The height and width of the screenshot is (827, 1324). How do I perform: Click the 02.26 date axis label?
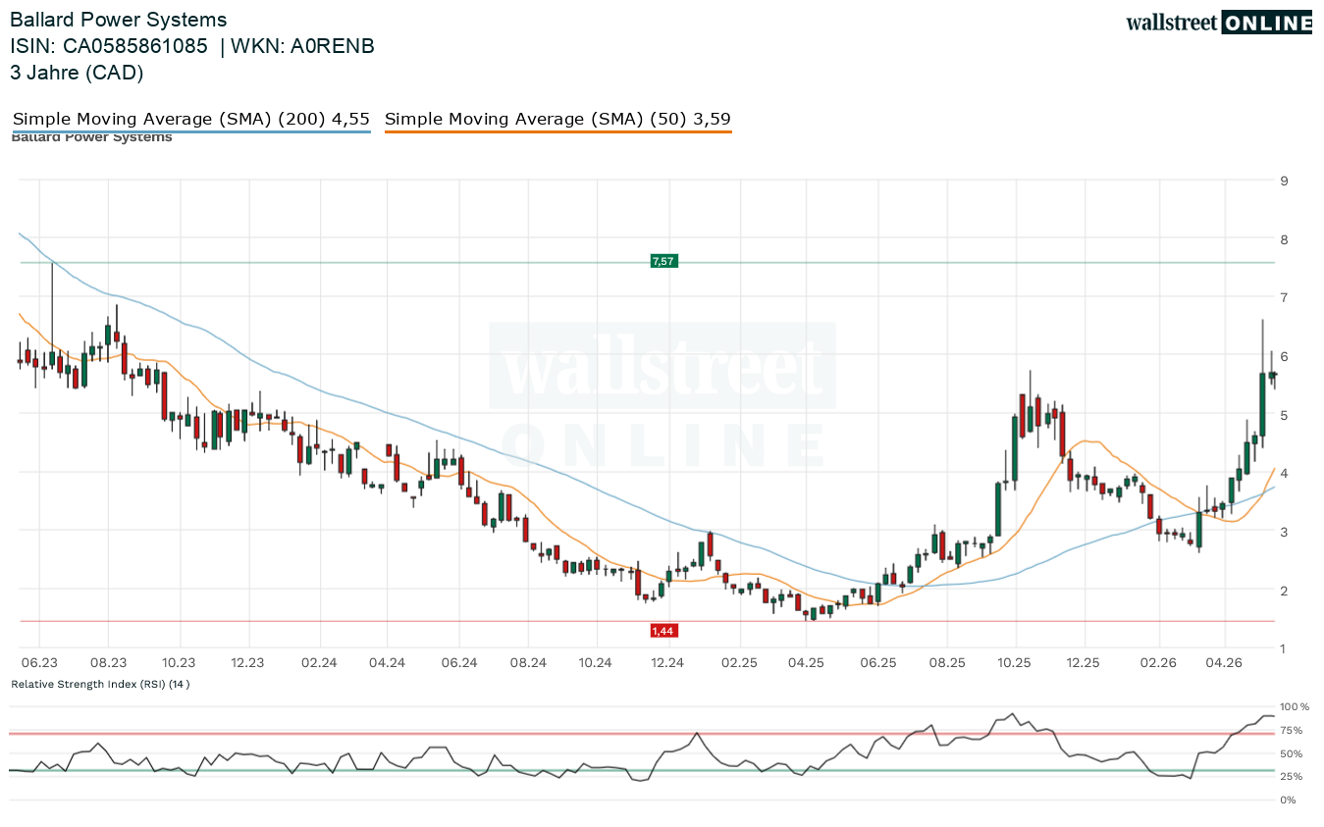[x=1159, y=663]
